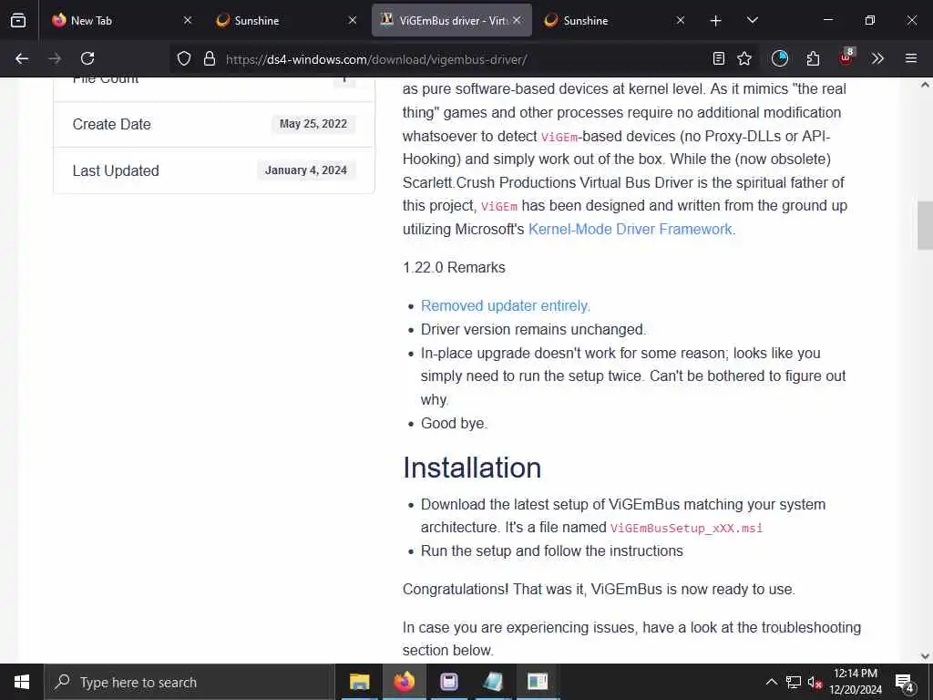Screen dimensions: 933x700
Task: Switch to the first Sunshine tab
Action: (x=286, y=20)
